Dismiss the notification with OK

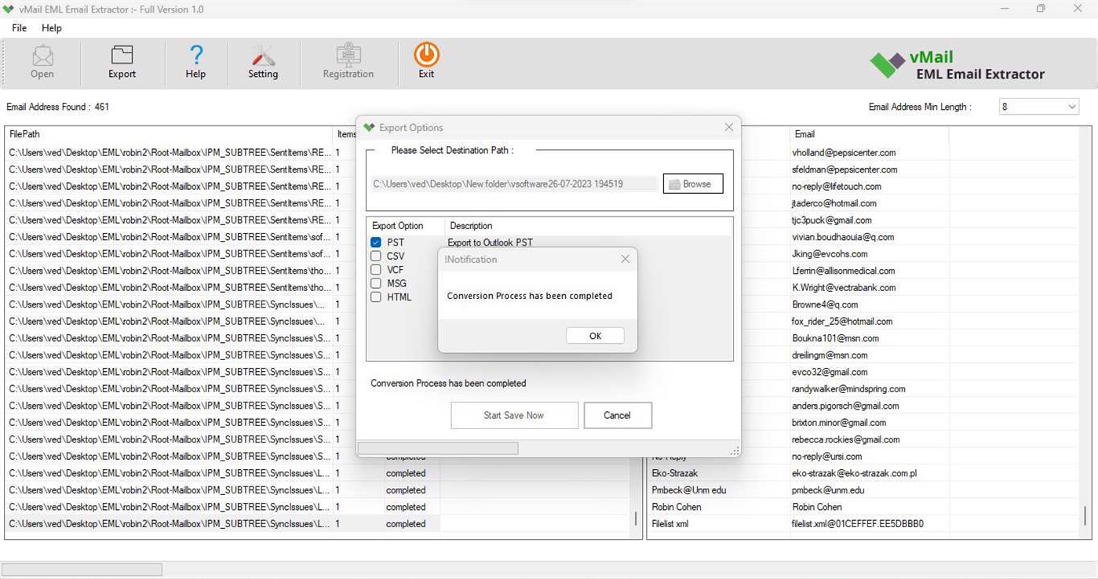(x=594, y=335)
